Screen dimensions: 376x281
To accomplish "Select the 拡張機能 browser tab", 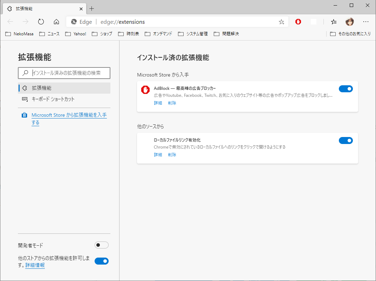I will point(44,9).
